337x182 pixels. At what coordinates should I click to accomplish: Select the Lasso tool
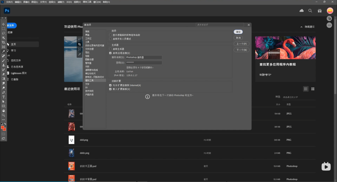(3, 33)
